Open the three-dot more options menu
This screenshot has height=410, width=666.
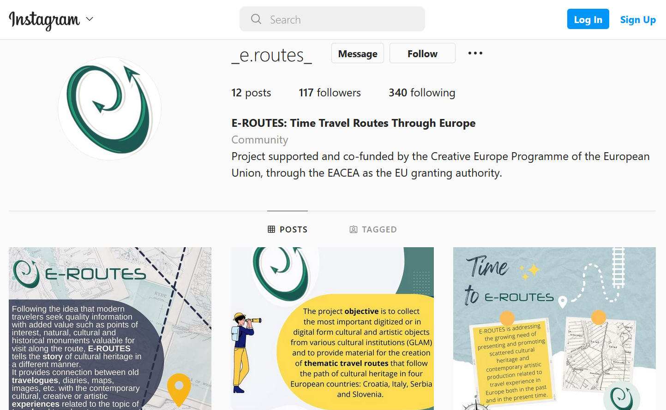click(x=475, y=53)
